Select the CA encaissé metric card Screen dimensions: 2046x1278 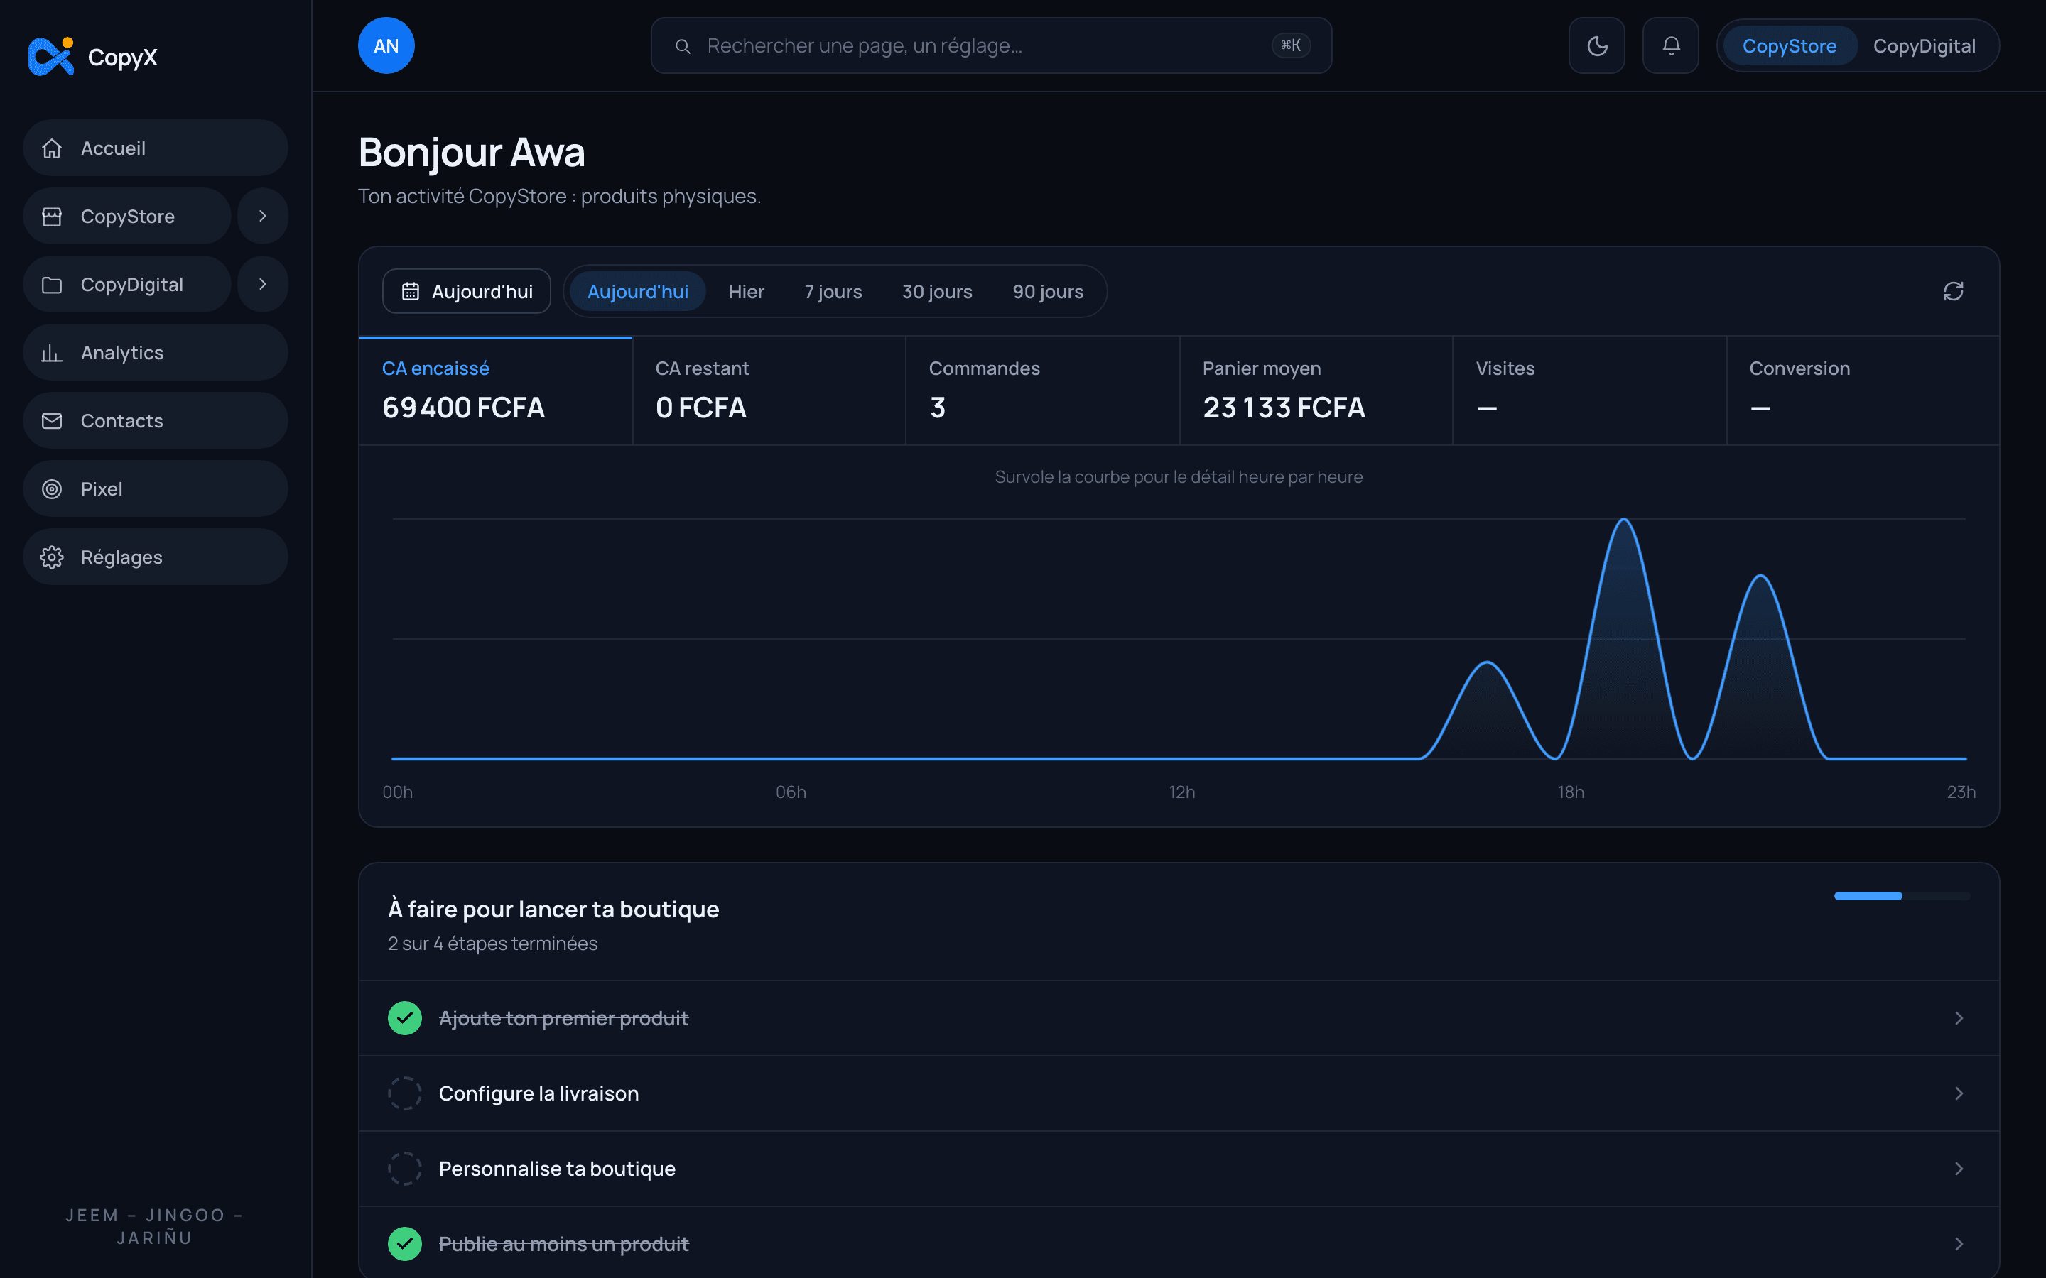coord(495,391)
